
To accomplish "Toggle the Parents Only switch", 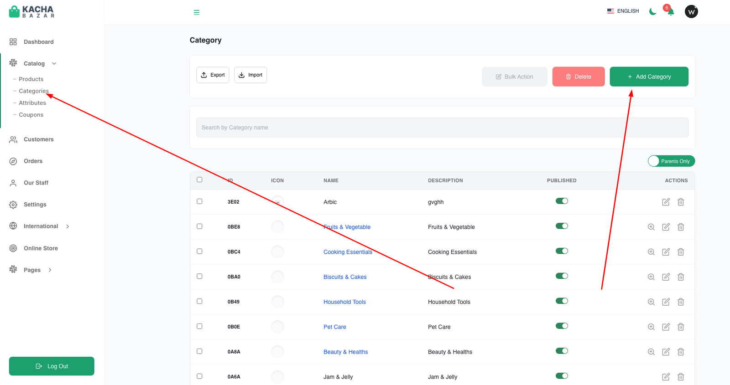I will tap(671, 161).
